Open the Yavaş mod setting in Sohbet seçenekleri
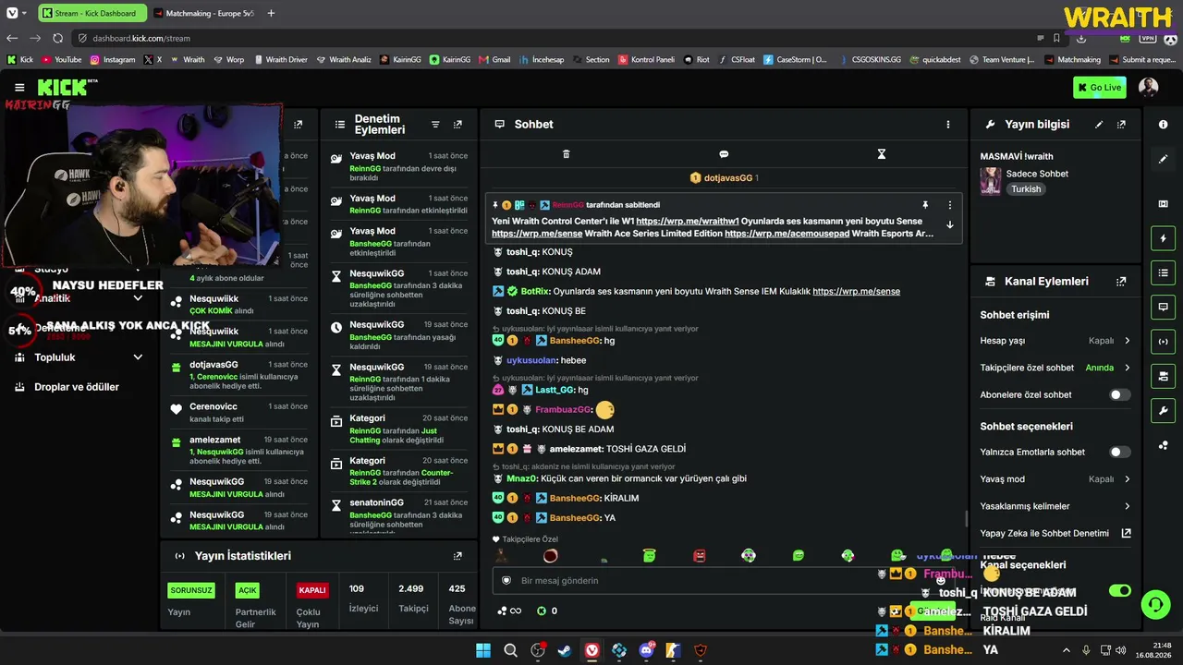 point(1055,479)
